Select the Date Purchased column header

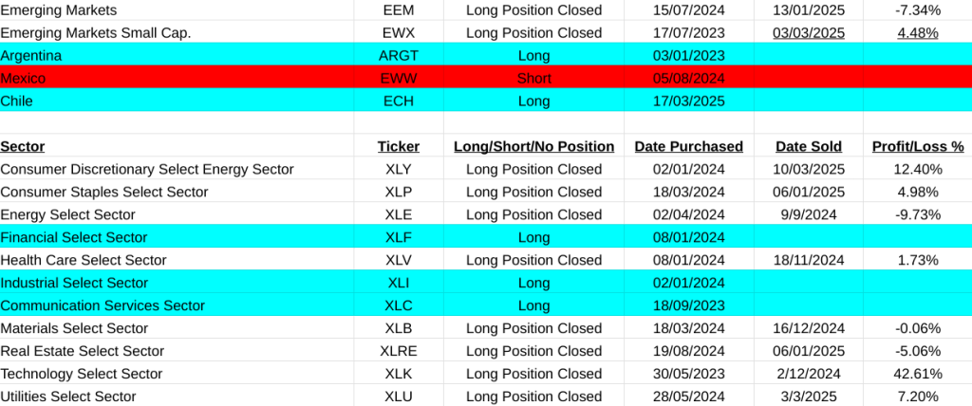click(688, 146)
